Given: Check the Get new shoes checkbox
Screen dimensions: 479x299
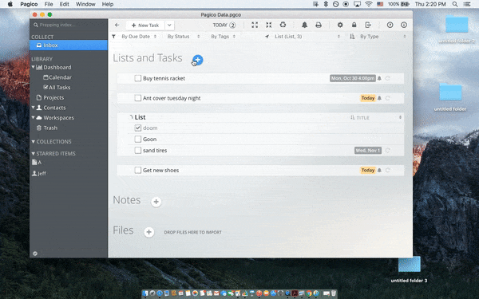Looking at the screenshot, I should click(x=138, y=171).
